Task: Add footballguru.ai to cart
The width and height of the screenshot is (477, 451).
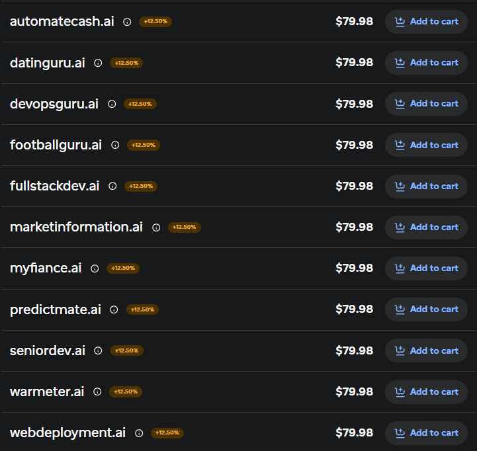Action: coord(426,145)
